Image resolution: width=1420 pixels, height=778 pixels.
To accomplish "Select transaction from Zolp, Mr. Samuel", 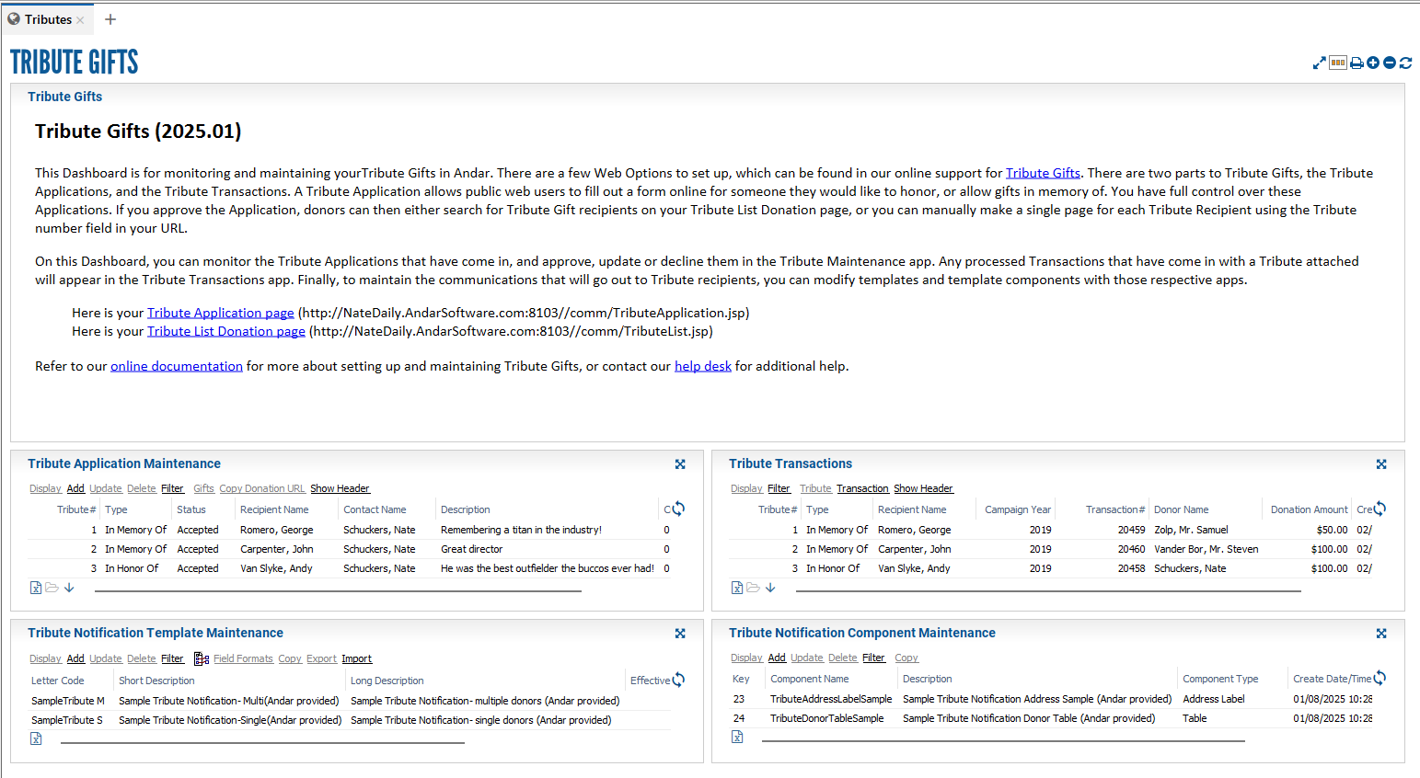I will pos(1051,530).
